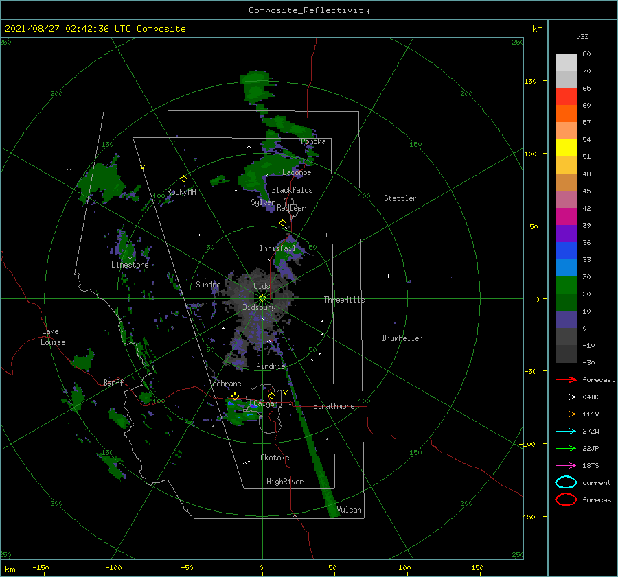This screenshot has height=577, width=618.
Task: Click the Vulcan city label
Action: coord(349,510)
